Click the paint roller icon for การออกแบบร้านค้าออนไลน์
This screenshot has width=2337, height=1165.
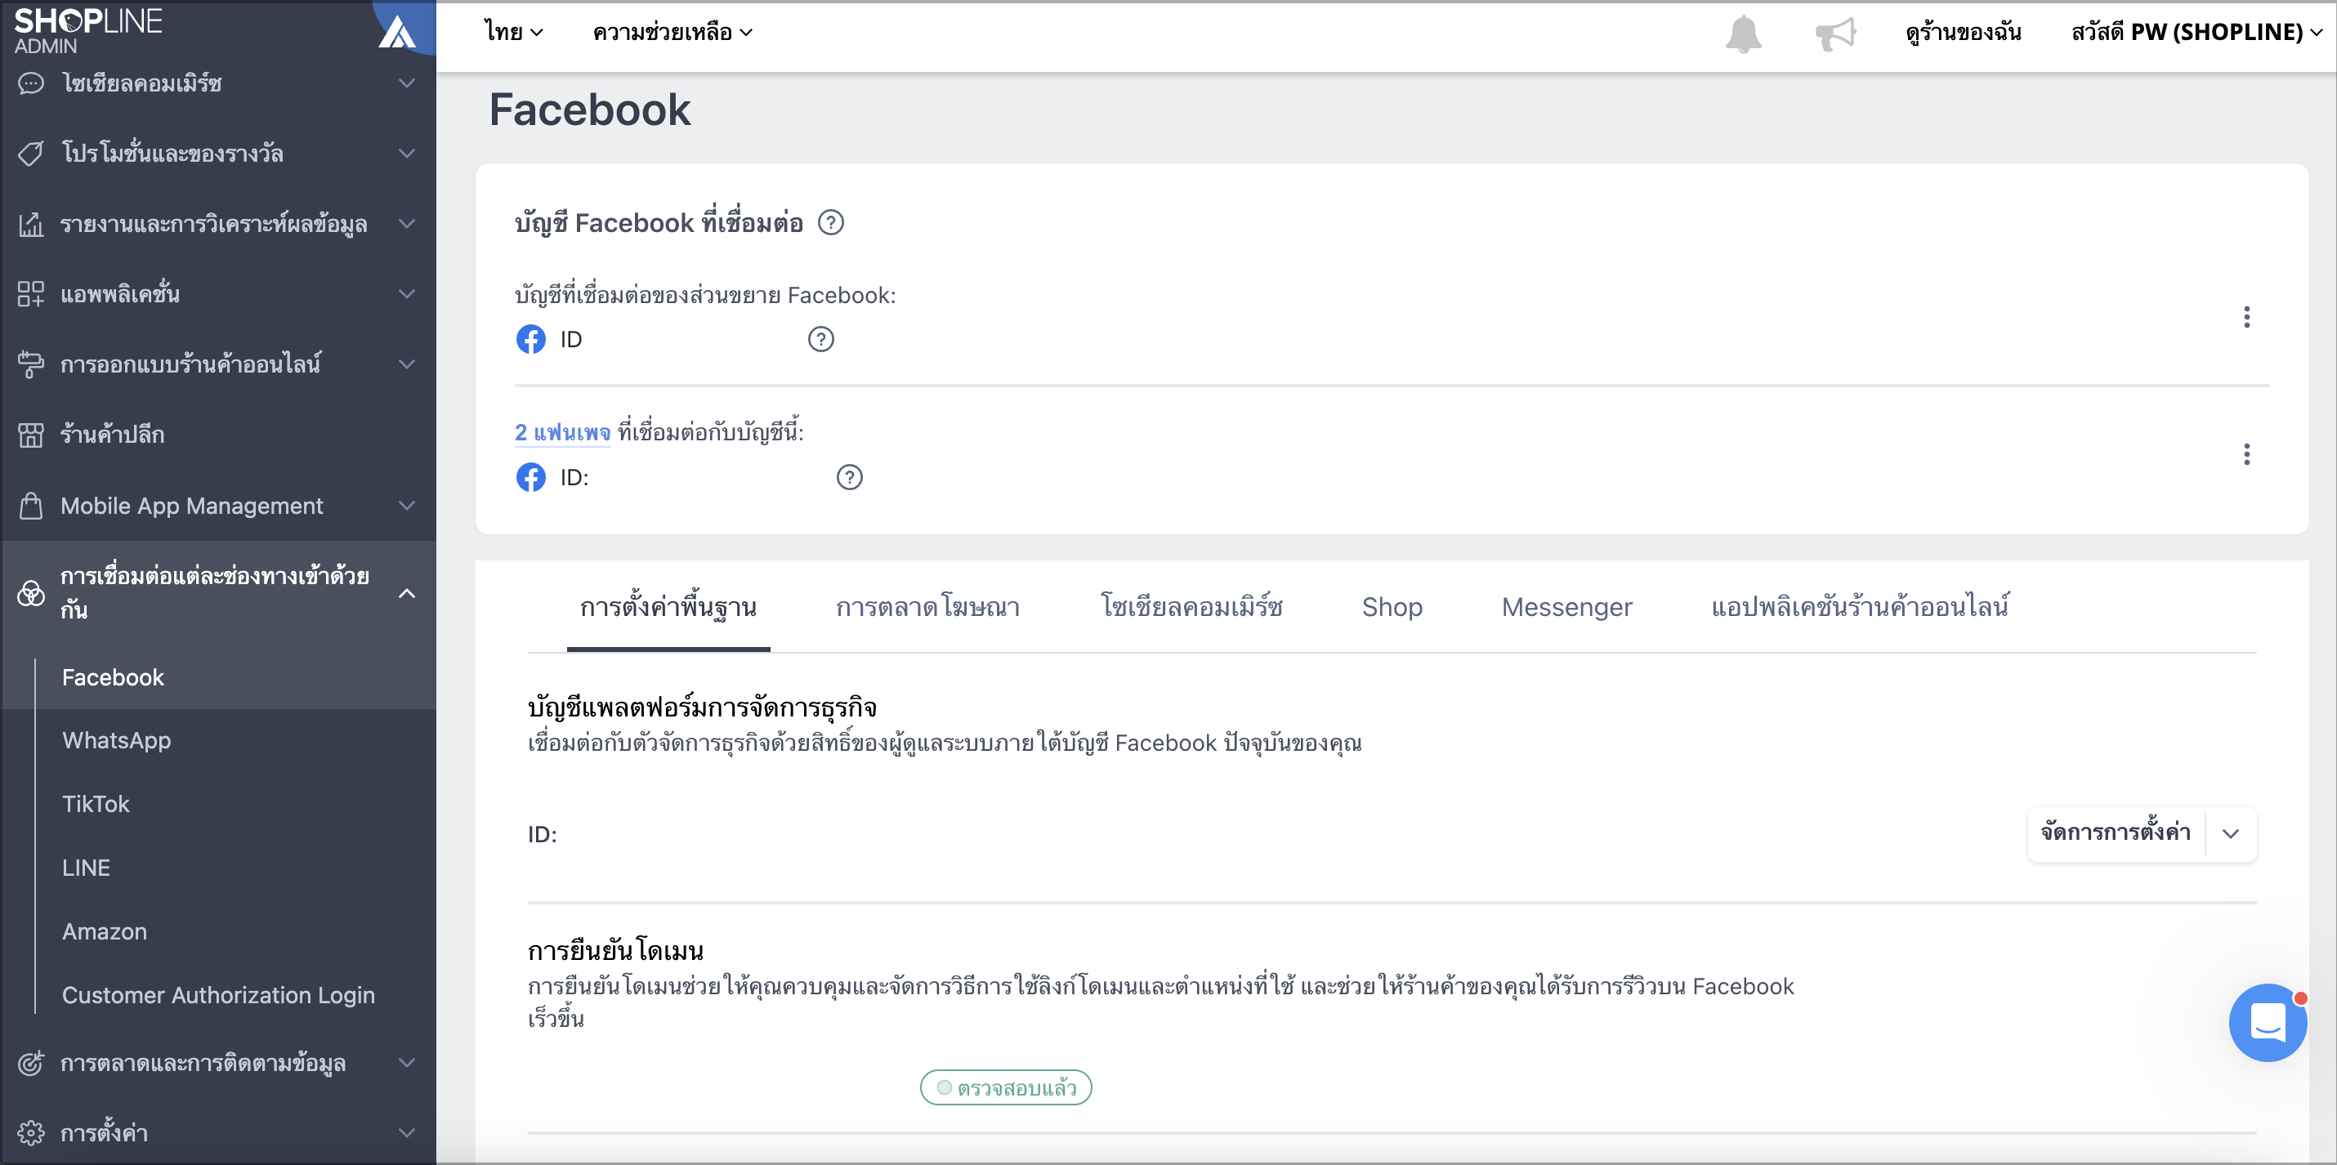31,364
